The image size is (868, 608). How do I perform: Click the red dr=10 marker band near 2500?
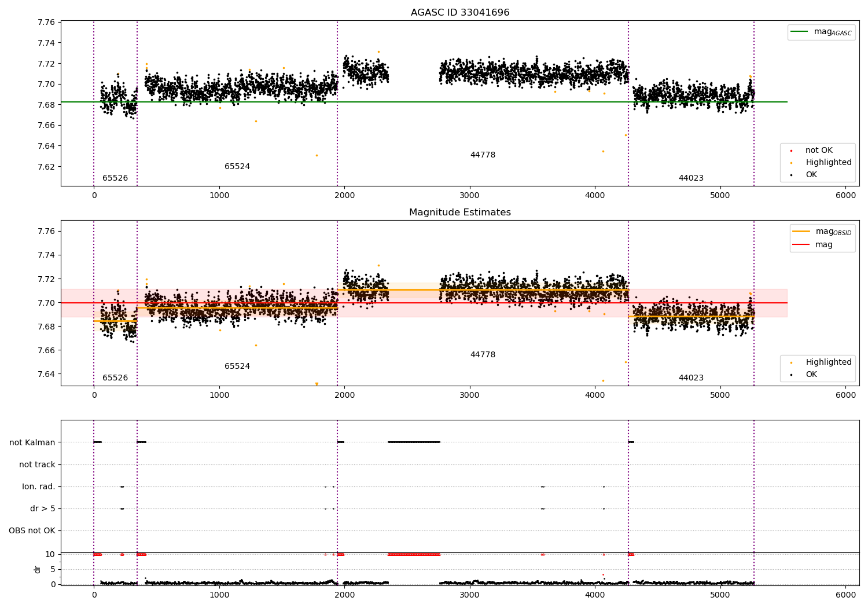[414, 554]
